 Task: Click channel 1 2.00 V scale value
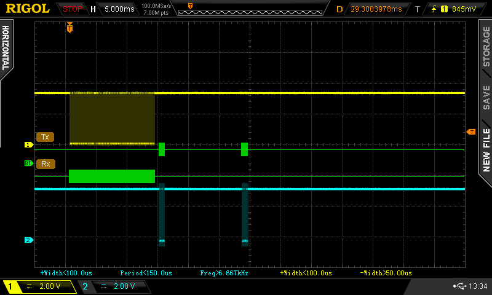tap(50, 286)
